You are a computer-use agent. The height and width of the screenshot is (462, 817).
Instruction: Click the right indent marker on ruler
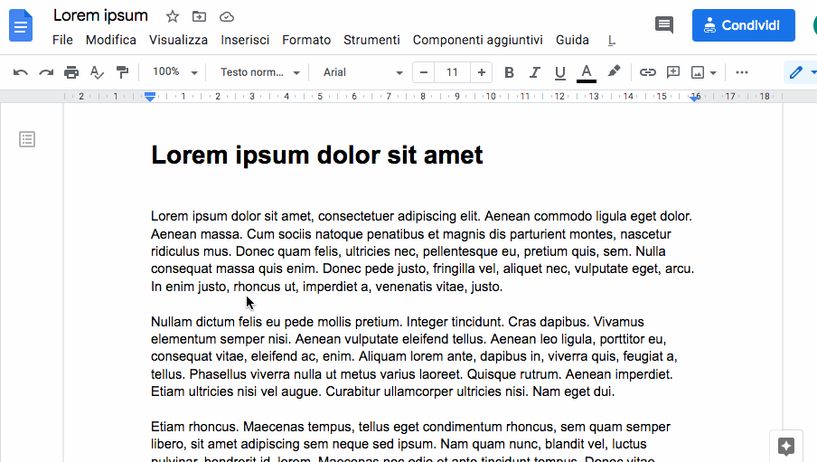[x=695, y=98]
